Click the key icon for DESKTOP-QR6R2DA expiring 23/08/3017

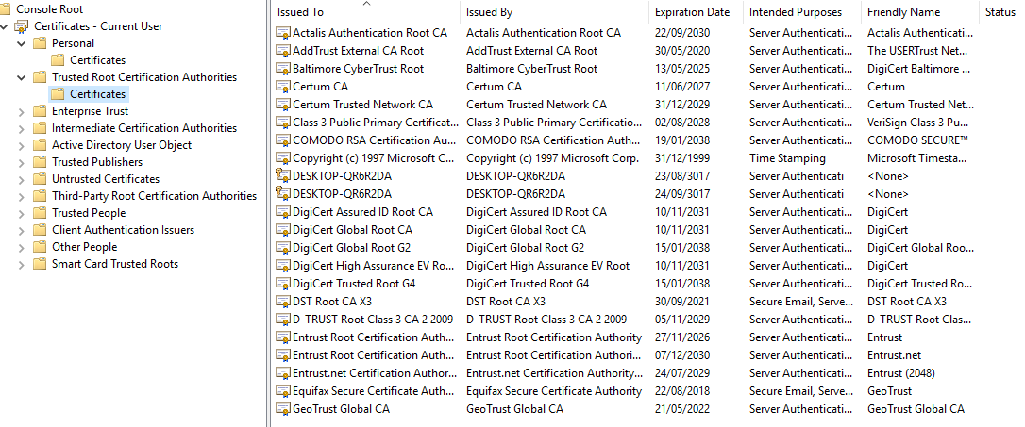click(283, 176)
